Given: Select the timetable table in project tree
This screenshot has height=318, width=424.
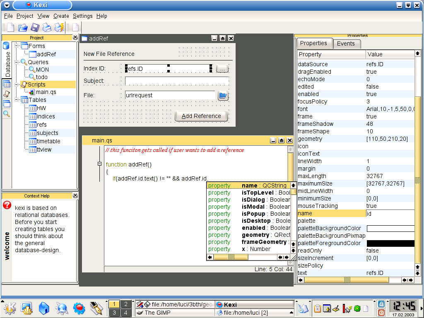Looking at the screenshot, I should 48,141.
